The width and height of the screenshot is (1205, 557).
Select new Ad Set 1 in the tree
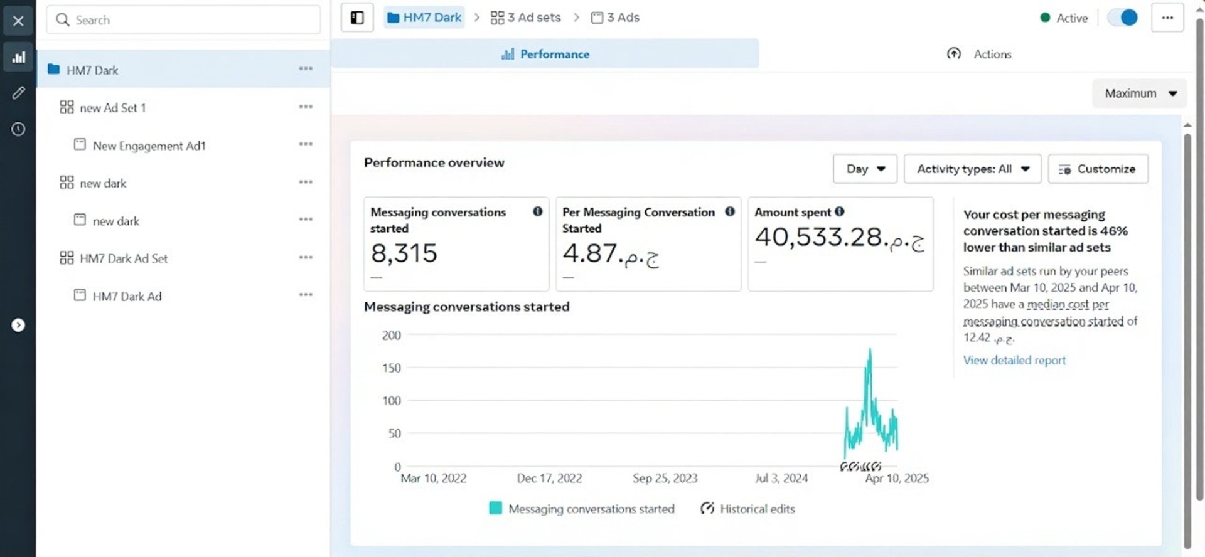click(x=113, y=108)
